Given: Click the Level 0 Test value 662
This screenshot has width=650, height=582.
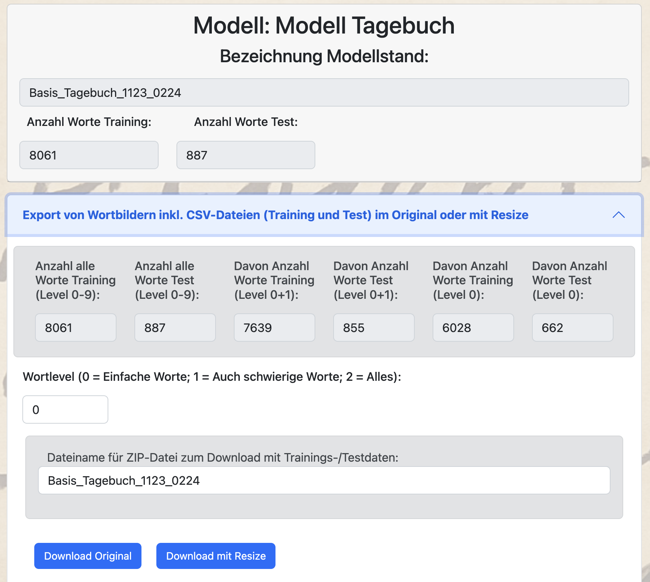Looking at the screenshot, I should coord(573,328).
